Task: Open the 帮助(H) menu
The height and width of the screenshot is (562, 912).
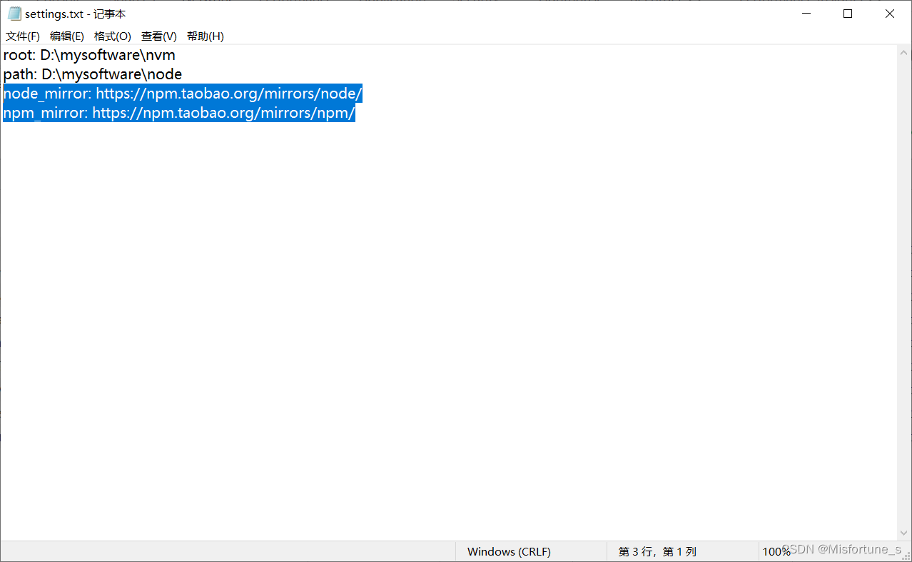Action: [205, 36]
